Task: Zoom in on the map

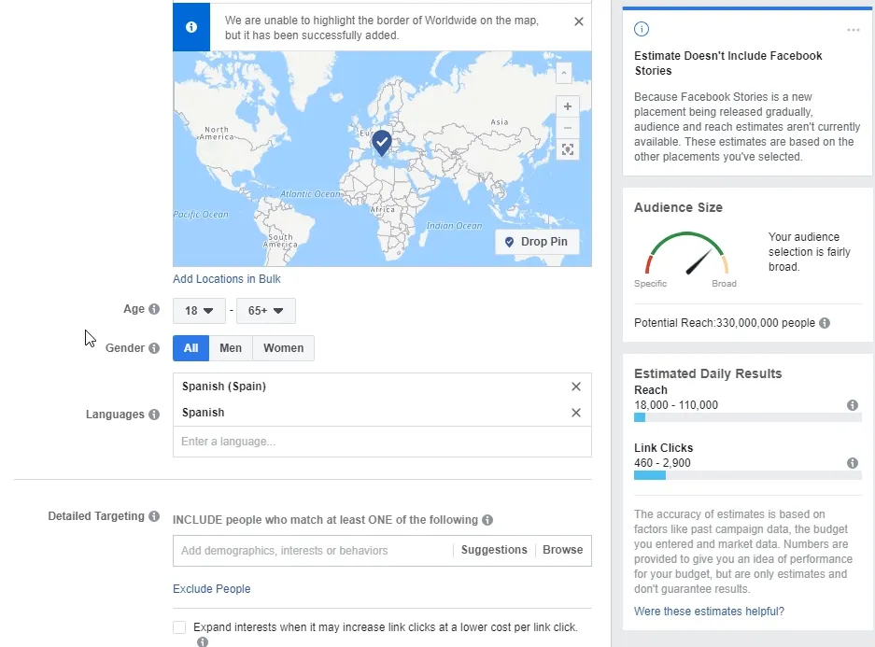Action: [568, 106]
